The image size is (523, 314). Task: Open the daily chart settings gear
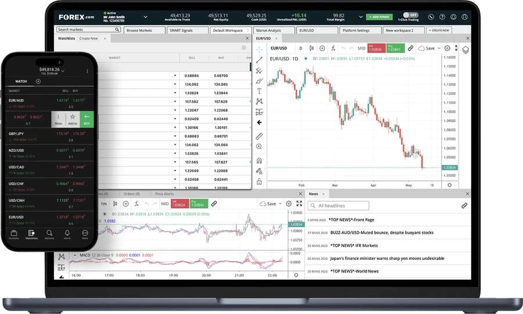click(447, 48)
